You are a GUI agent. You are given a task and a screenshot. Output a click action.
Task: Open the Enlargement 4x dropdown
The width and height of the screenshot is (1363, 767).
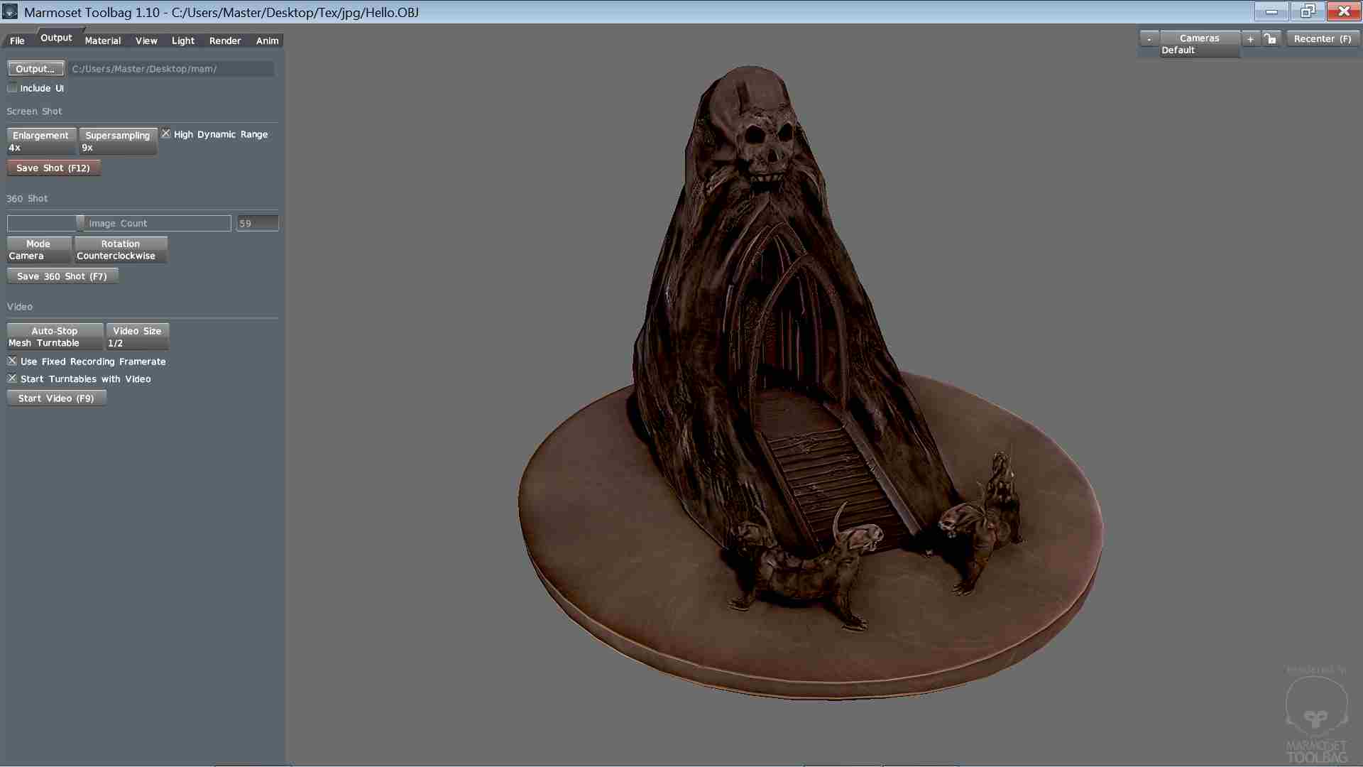click(41, 141)
